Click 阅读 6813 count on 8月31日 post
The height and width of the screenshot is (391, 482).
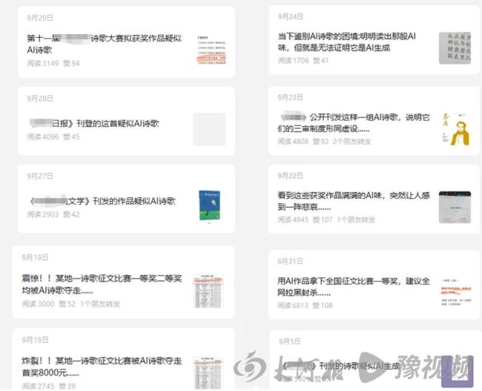[x=292, y=305]
